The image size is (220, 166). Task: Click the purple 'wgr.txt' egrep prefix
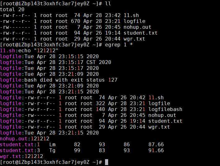pos(11,156)
